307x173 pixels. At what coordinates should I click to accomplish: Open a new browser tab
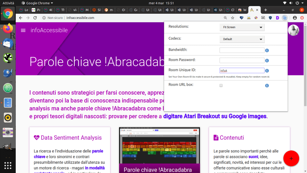[265, 10]
